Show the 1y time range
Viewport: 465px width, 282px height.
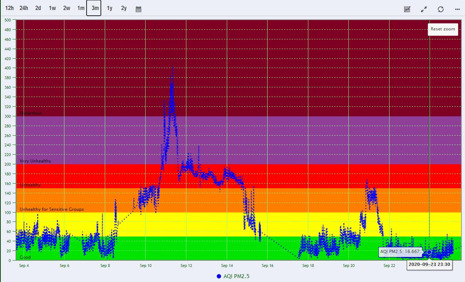click(x=109, y=8)
